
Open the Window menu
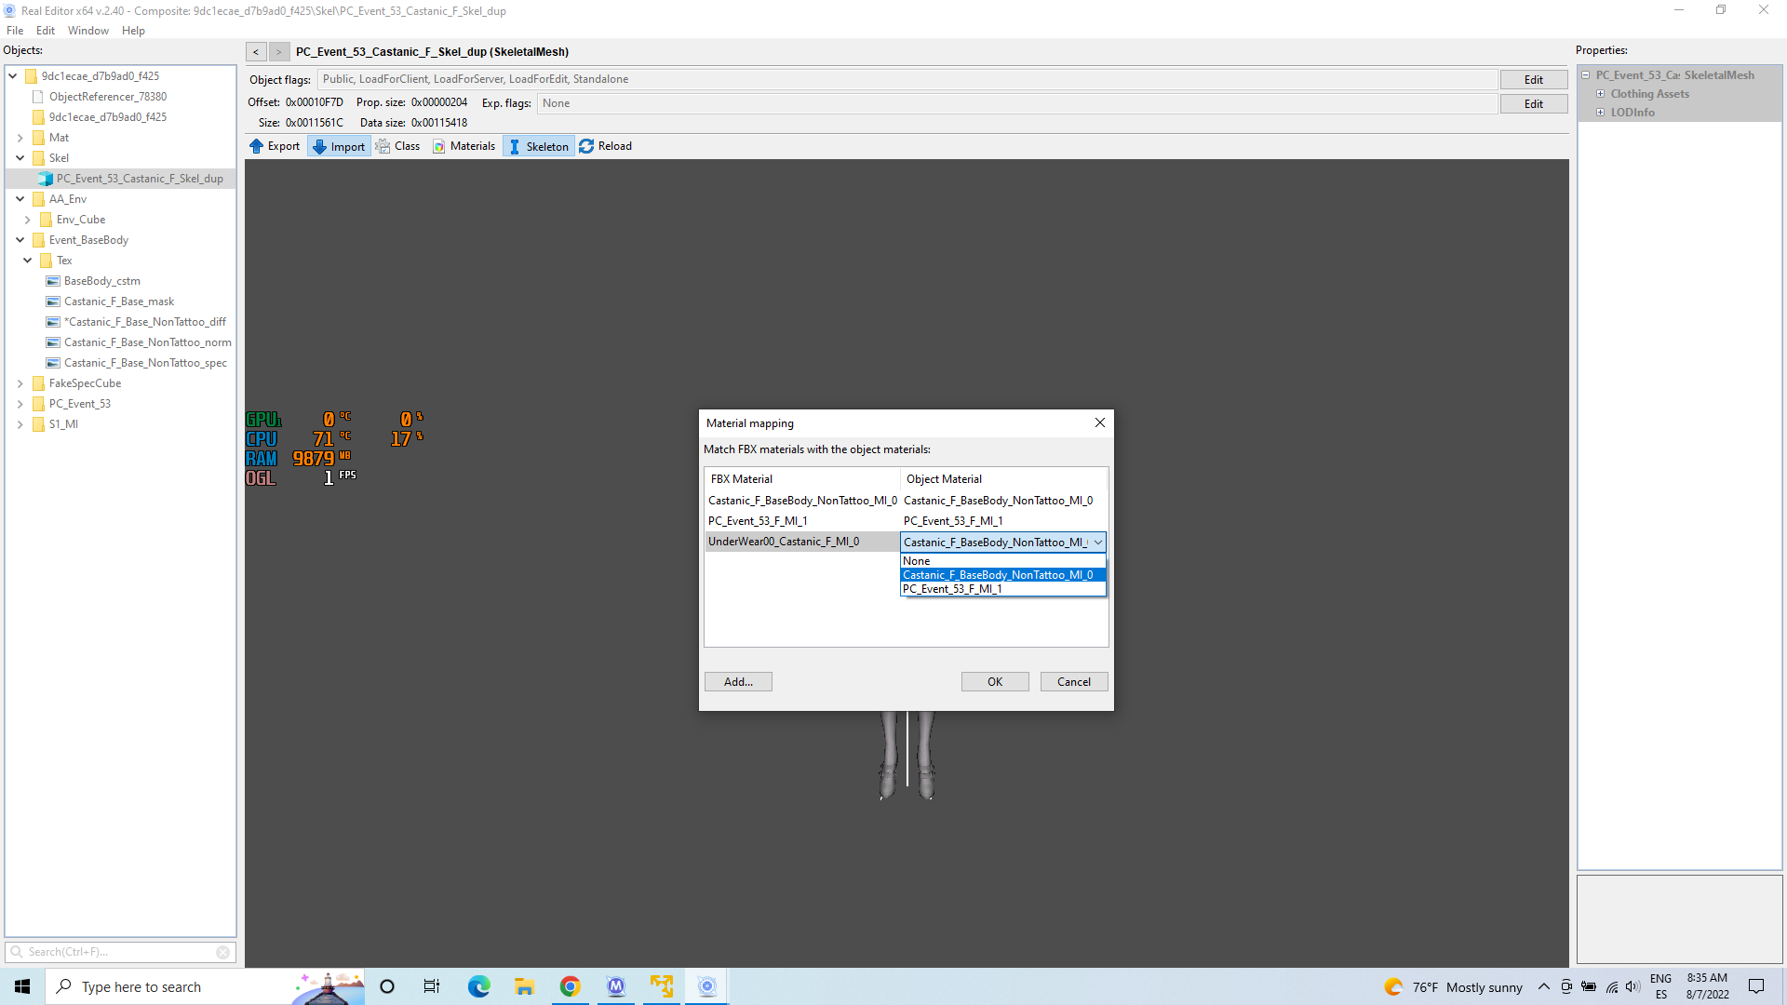point(87,31)
